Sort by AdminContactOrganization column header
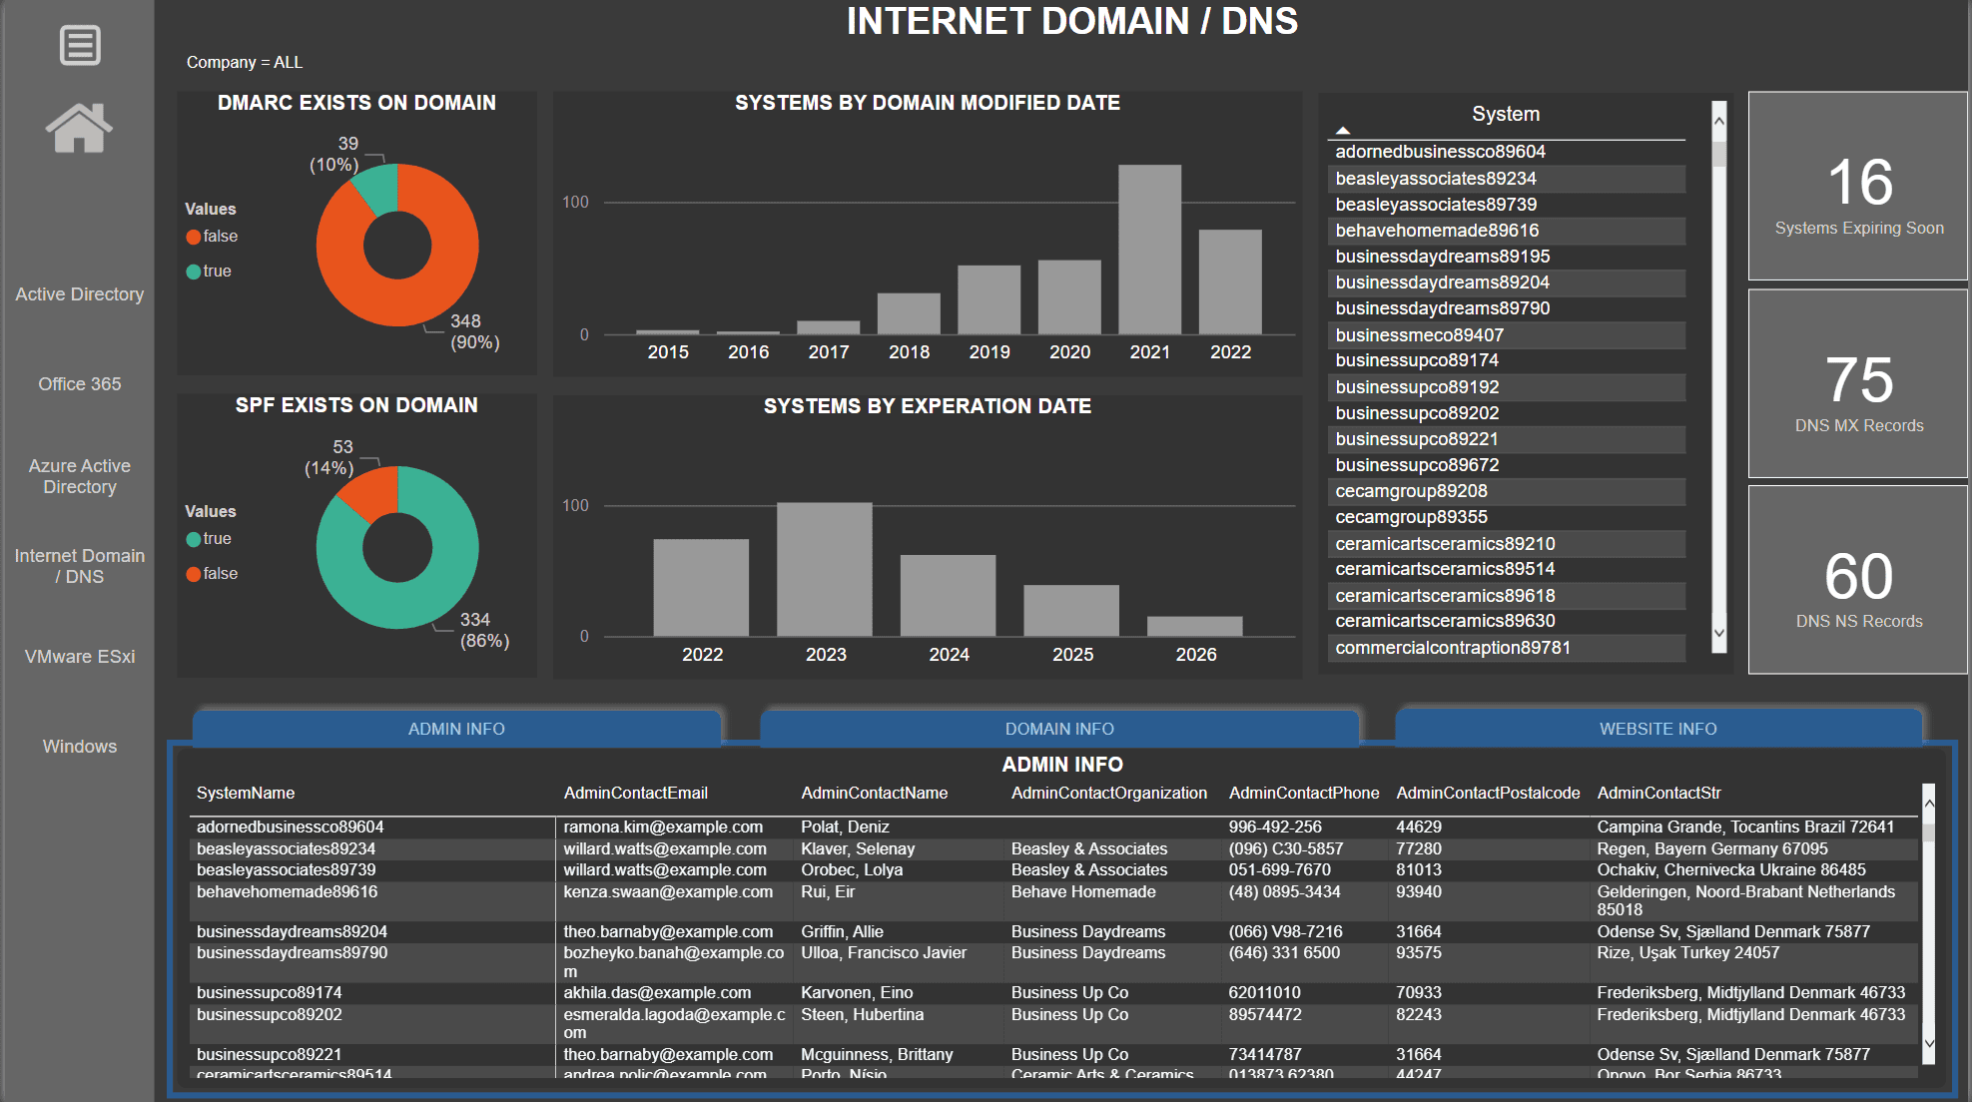 [1108, 793]
